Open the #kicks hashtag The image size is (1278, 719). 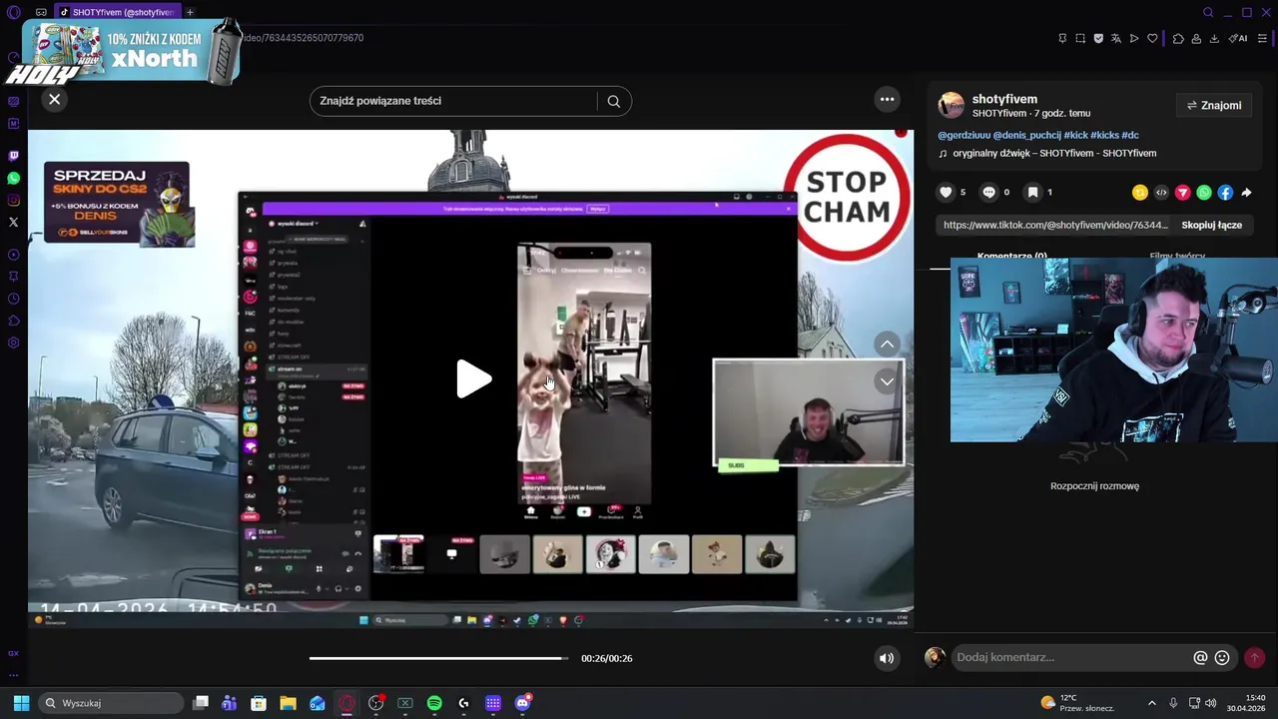1104,135
